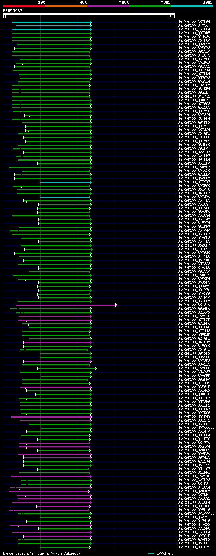Image resolution: width=216 pixels, height=556 pixels.
Task: Select label UniRef100_C5X040
Action: point(194,231)
